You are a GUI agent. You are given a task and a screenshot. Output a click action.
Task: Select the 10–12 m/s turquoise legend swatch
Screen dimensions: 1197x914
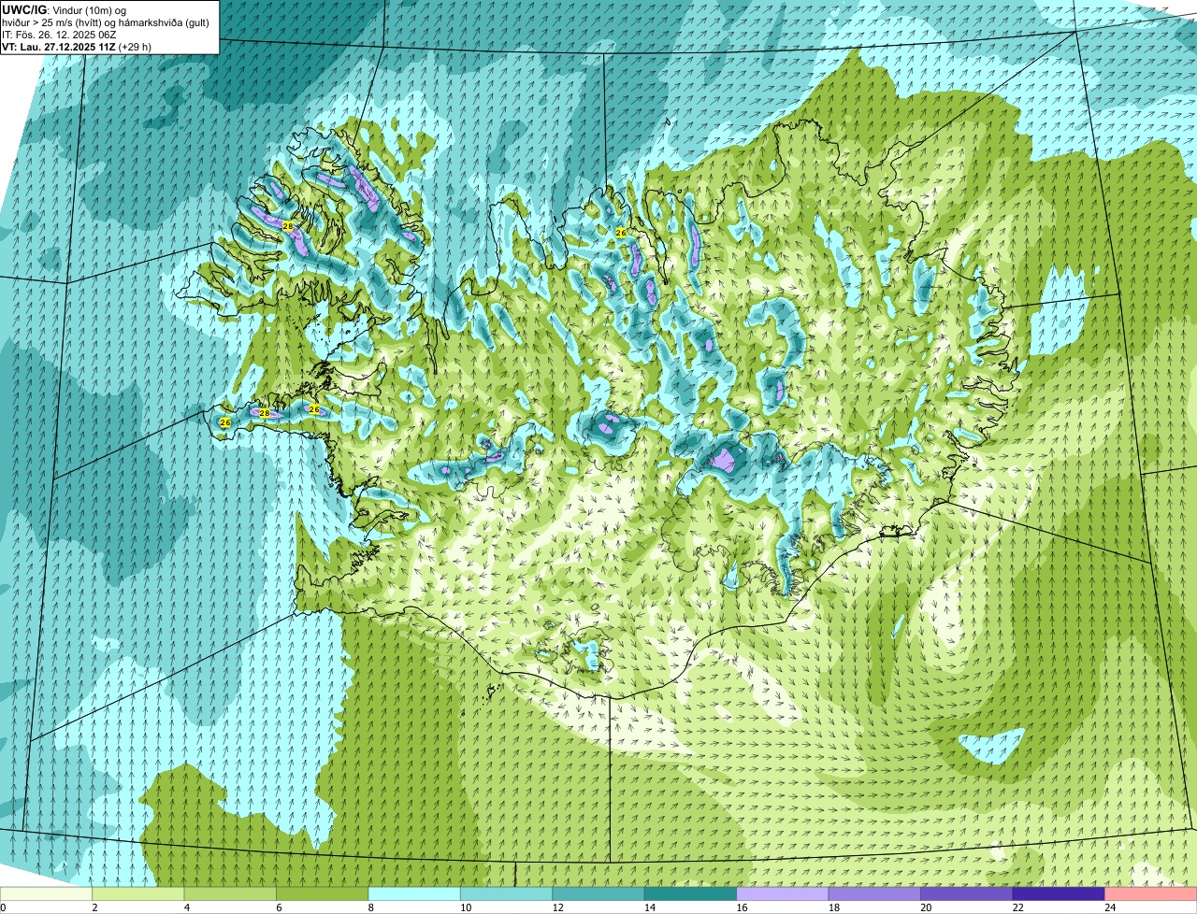coord(507,893)
